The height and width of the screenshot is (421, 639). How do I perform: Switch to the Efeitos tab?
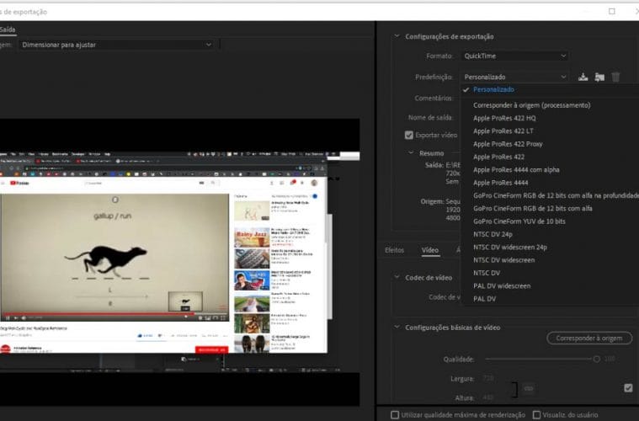pos(394,250)
